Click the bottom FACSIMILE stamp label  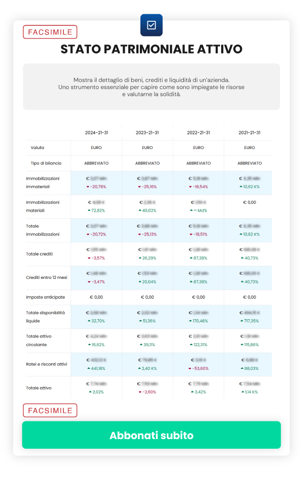(x=50, y=410)
